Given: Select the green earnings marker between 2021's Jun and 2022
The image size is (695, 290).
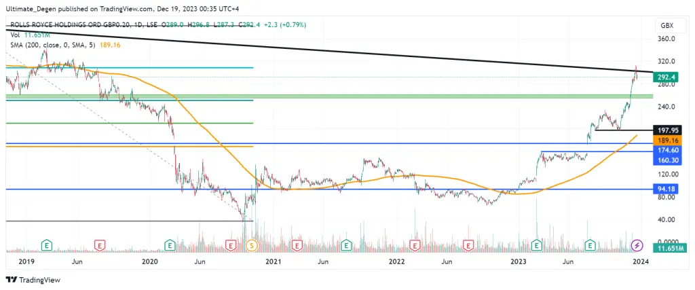Looking at the screenshot, I should click(347, 244).
